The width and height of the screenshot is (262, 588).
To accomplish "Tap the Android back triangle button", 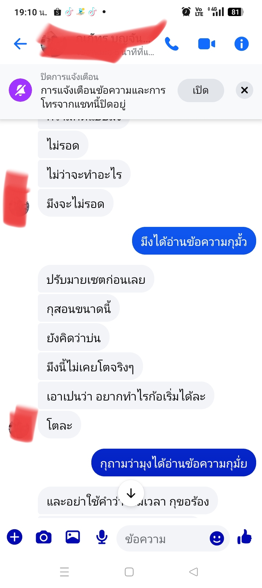I will click(194, 572).
